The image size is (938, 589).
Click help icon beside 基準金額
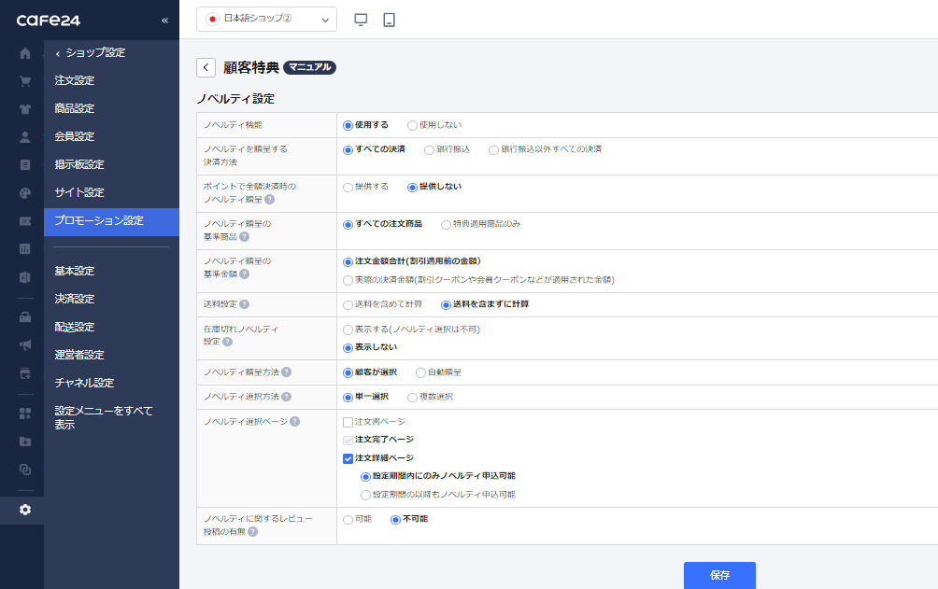pyautogui.click(x=244, y=273)
